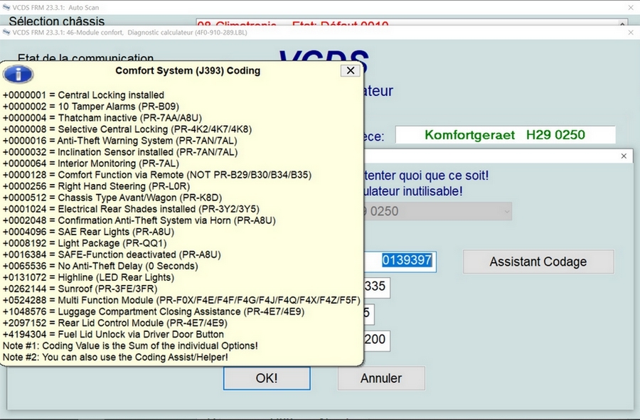Screen dimensions: 640x420
Task: Click the 'Confirmation Anti-Theft System via Horn' line
Action: coord(139,220)
